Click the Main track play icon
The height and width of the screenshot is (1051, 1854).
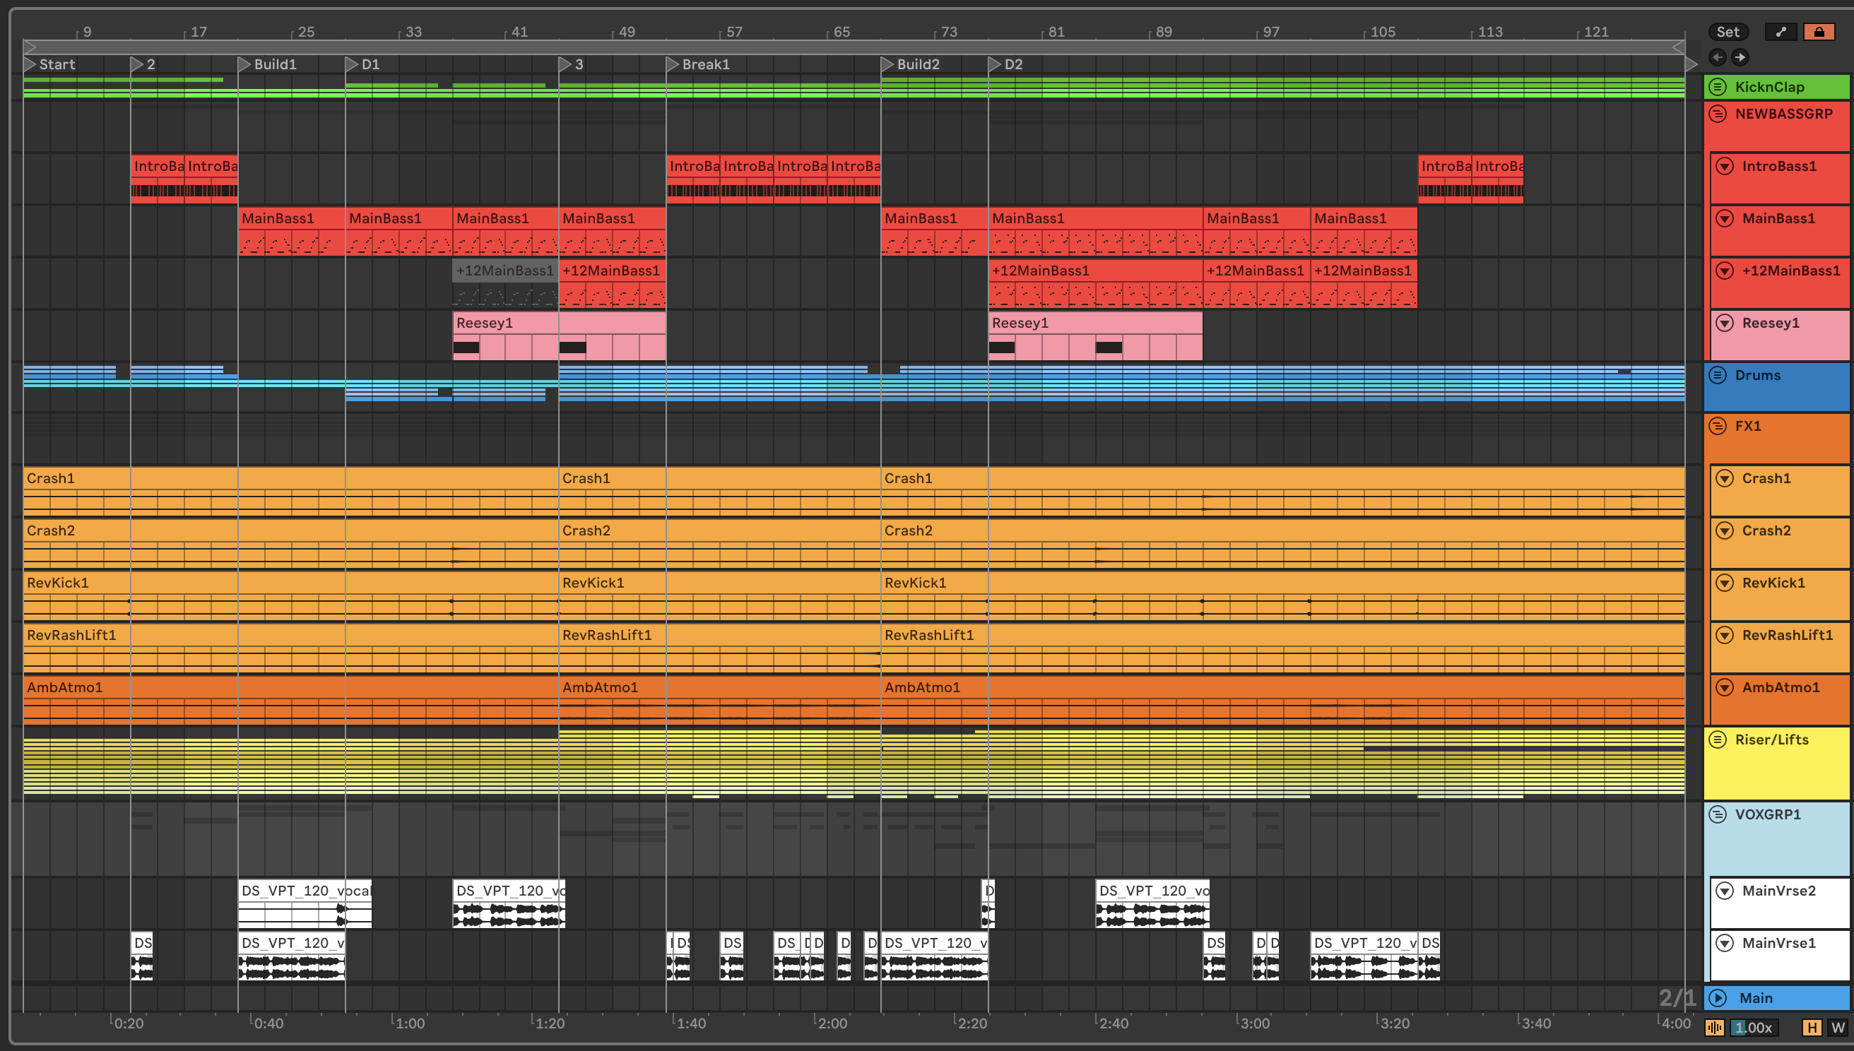click(1718, 998)
